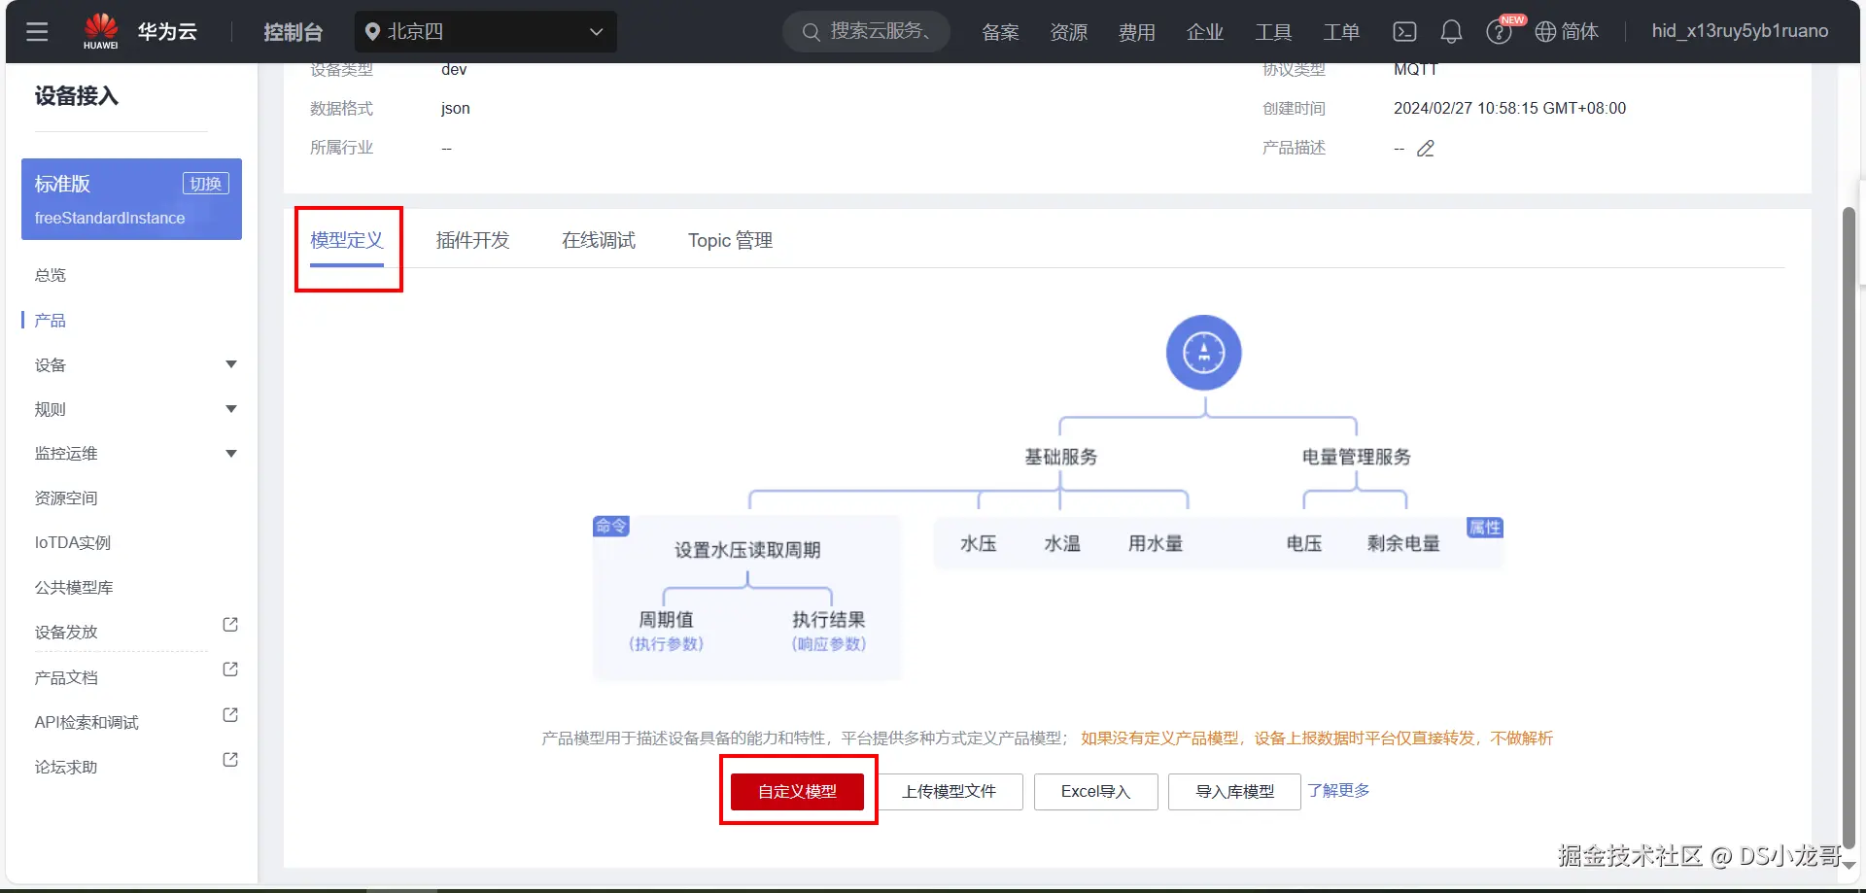
Task: Open 费用 in the top menu
Action: [1137, 32]
